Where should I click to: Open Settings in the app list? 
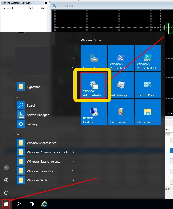click(x=45, y=124)
